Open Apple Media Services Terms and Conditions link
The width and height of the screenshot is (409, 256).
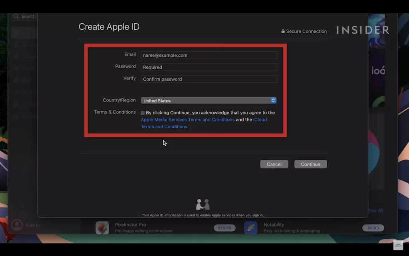pyautogui.click(x=188, y=120)
